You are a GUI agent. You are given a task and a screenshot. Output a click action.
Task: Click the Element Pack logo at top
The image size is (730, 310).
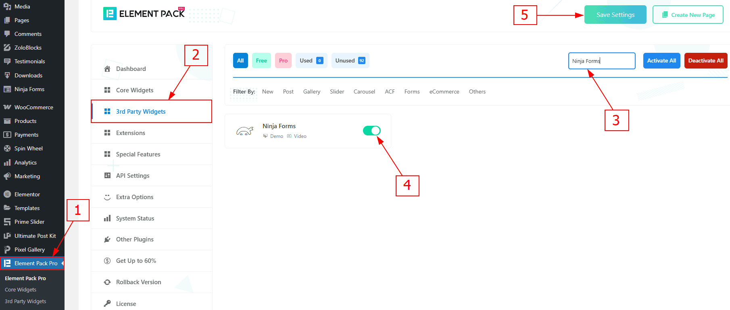click(x=144, y=14)
